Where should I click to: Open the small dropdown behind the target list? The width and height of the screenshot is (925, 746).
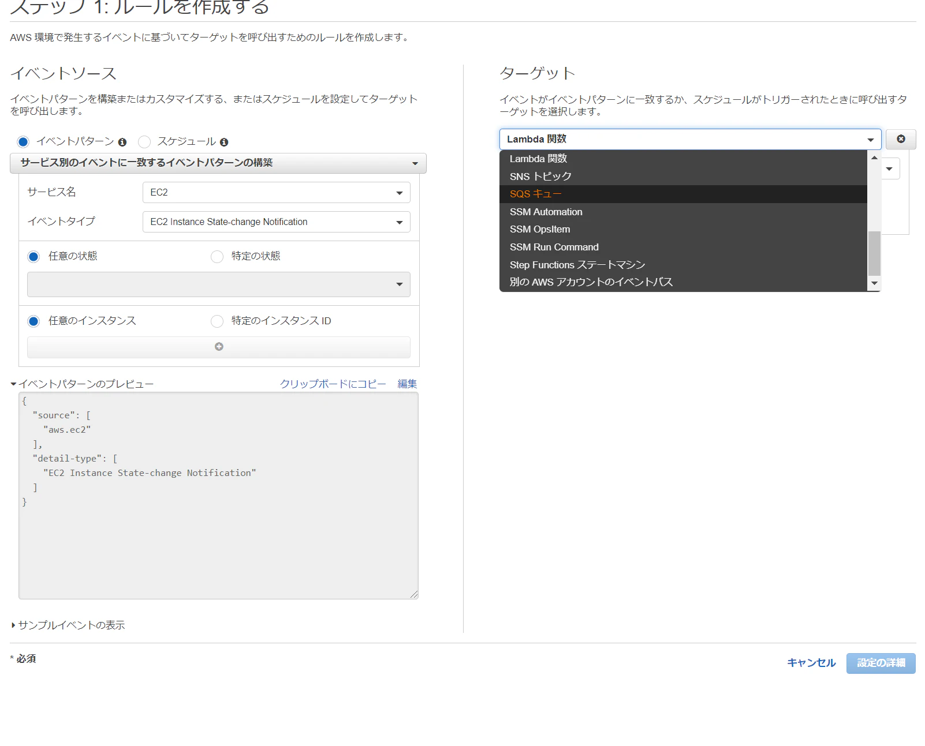(x=890, y=168)
